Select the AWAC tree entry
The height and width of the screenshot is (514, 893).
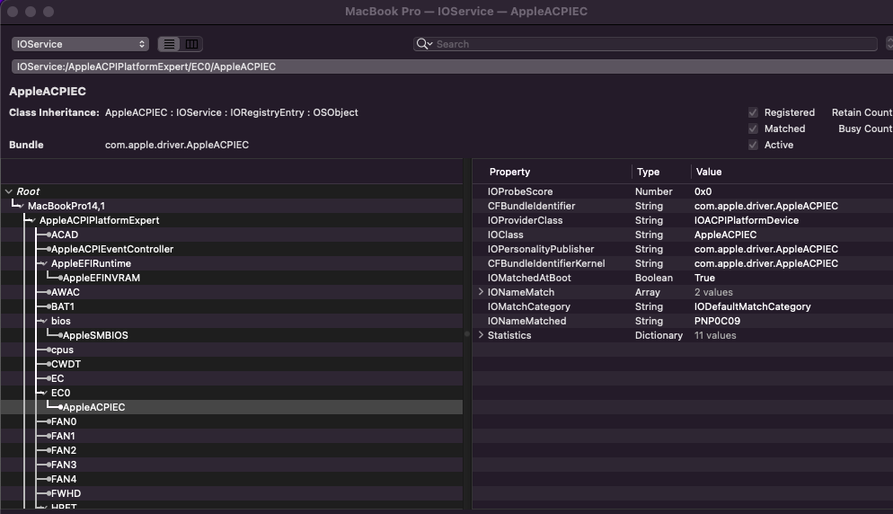(66, 292)
